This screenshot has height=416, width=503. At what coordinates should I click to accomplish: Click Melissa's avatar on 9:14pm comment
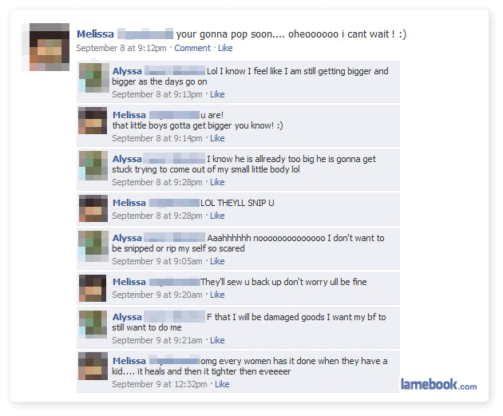(x=93, y=121)
